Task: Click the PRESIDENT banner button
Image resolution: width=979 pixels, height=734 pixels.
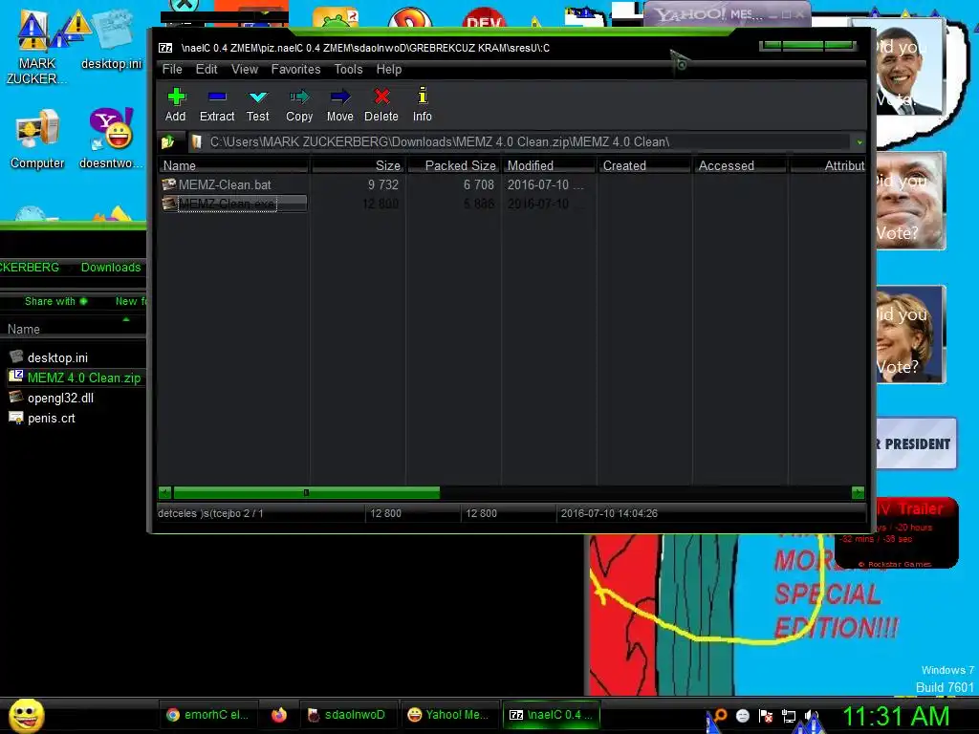Action: tap(915, 443)
